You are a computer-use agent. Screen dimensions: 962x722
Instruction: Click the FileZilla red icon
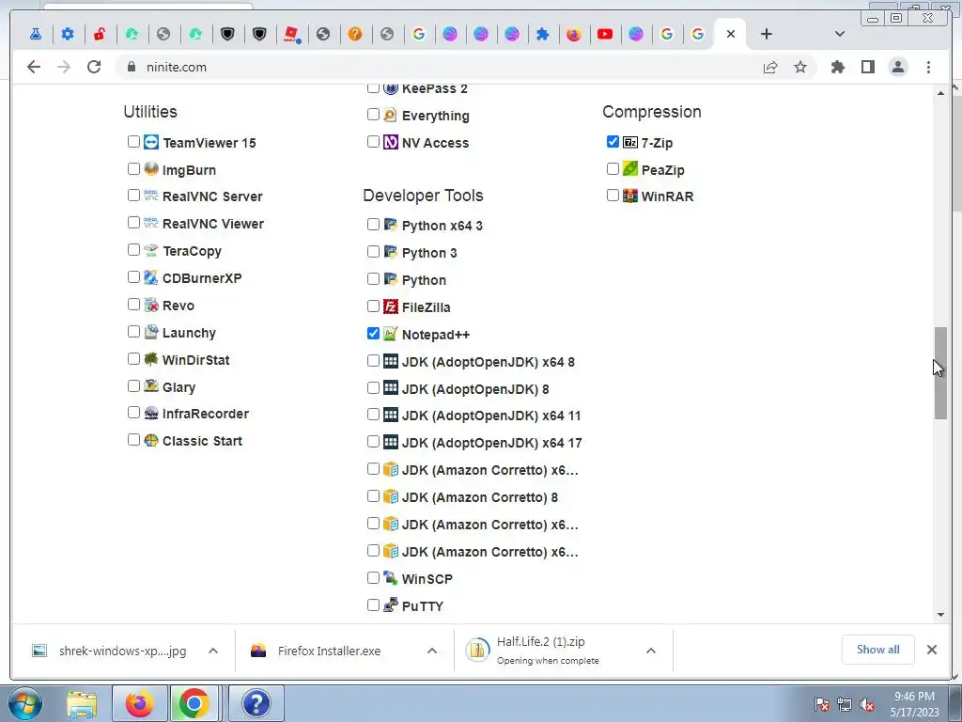391,306
